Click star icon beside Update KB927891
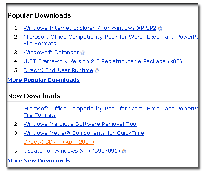 pos(124,151)
